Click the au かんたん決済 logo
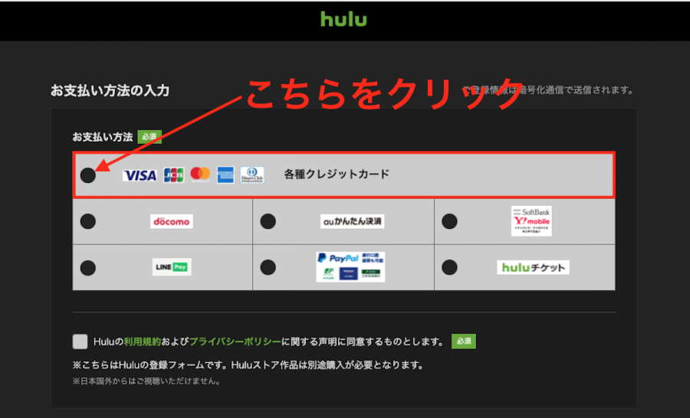Viewport: 690px width, 418px height. point(352,221)
